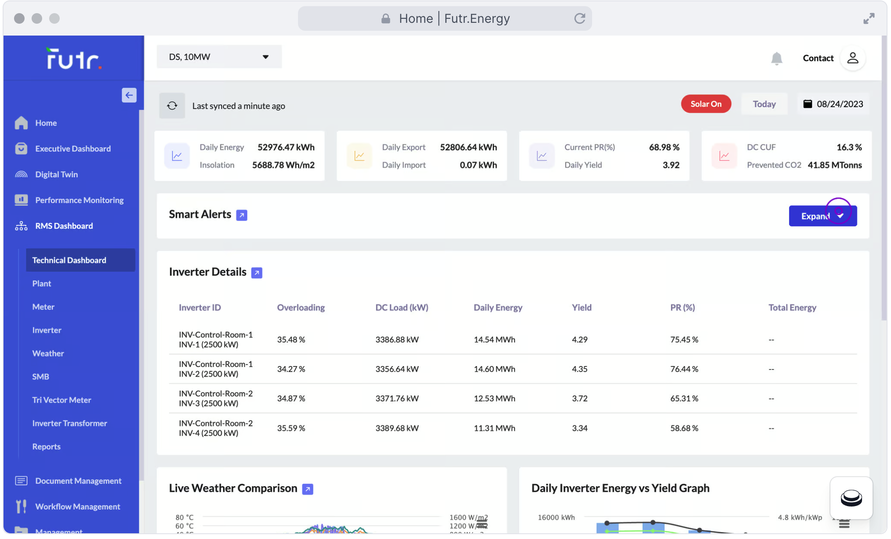This screenshot has height=539, width=891.
Task: Click the Digital Twin signal icon
Action: click(21, 174)
